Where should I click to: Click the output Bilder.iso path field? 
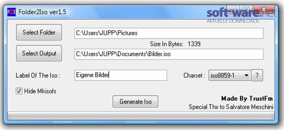[169, 54]
